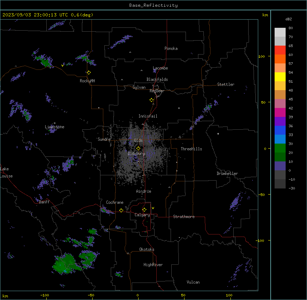Click the Lacombe city label
The height and width of the screenshot is (300, 307).
coord(160,68)
